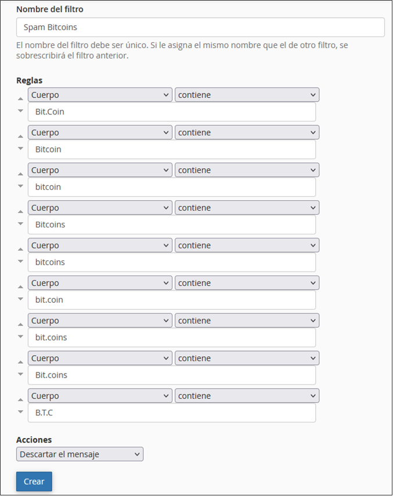Open Cuerpo dropdown for bitcoins rule
The height and width of the screenshot is (496, 393).
pyautogui.click(x=100, y=245)
